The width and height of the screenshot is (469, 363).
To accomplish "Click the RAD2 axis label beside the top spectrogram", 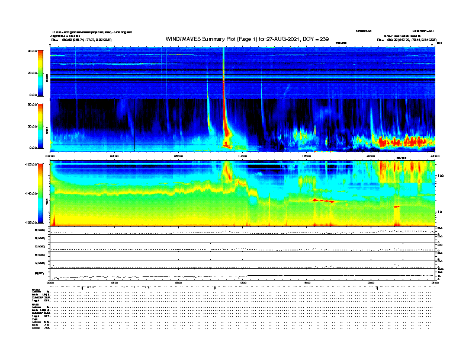I will click(x=47, y=78).
